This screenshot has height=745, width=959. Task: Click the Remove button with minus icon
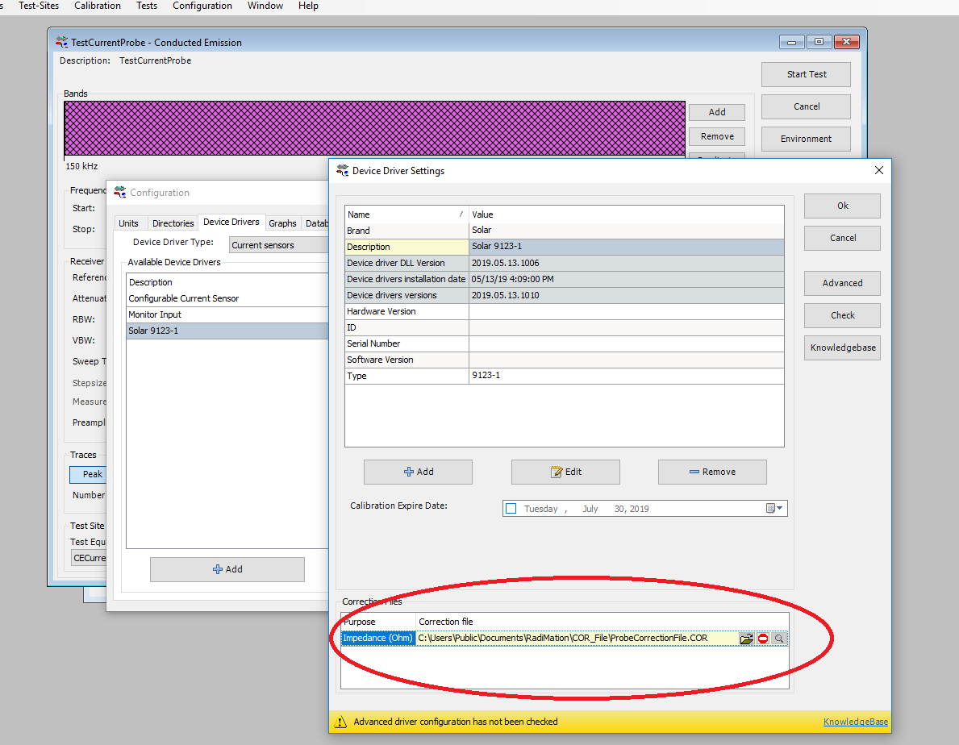(x=712, y=472)
